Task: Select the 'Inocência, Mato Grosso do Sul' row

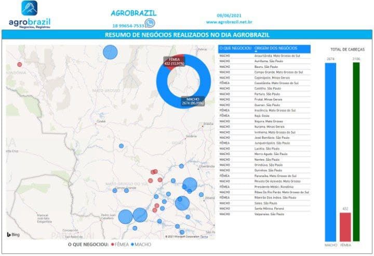Action: 264,110
